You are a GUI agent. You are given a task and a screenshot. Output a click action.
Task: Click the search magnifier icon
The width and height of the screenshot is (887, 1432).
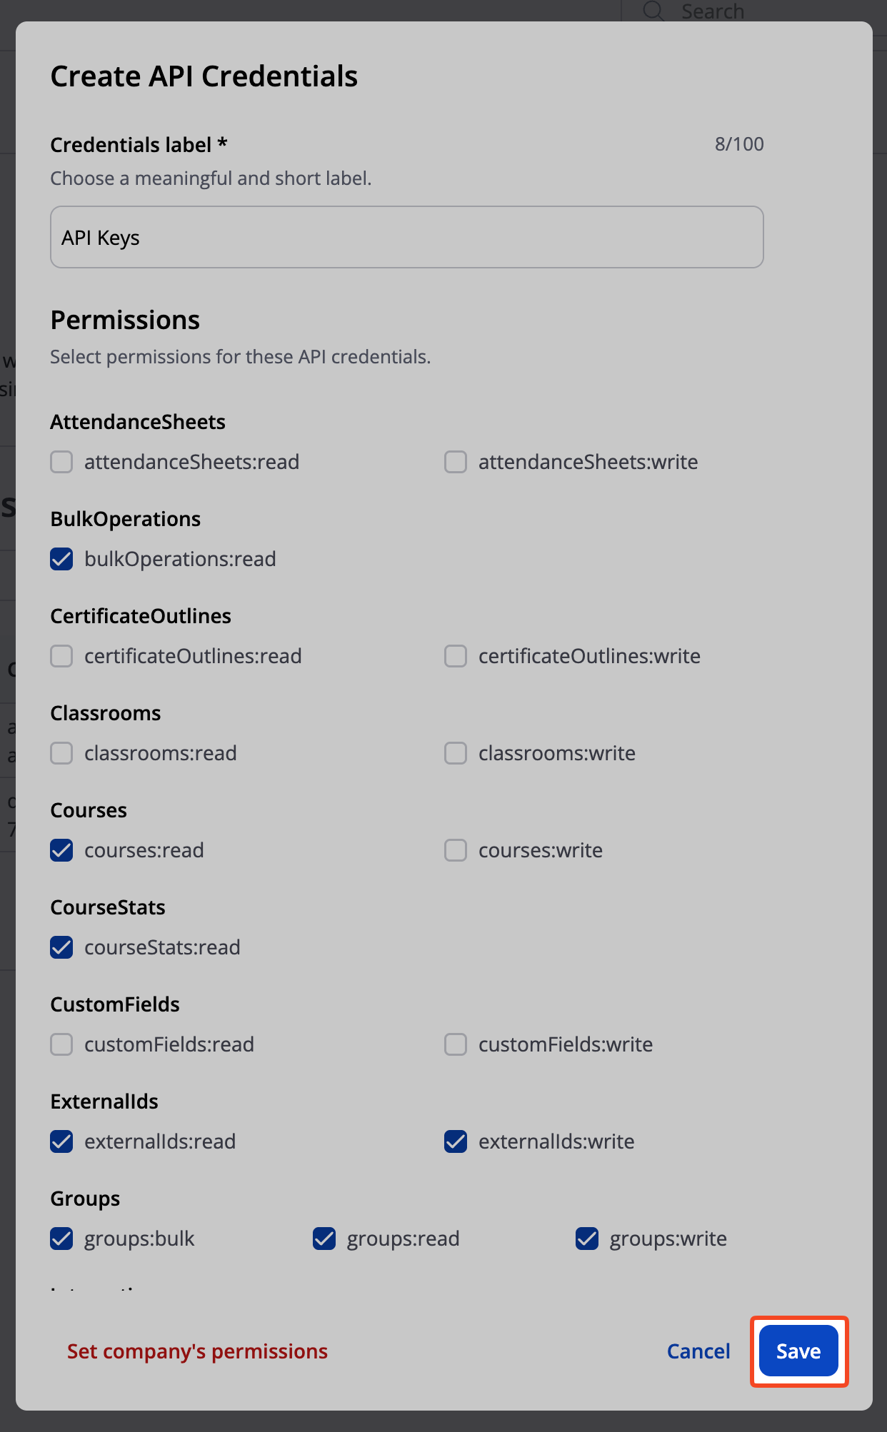coord(653,11)
